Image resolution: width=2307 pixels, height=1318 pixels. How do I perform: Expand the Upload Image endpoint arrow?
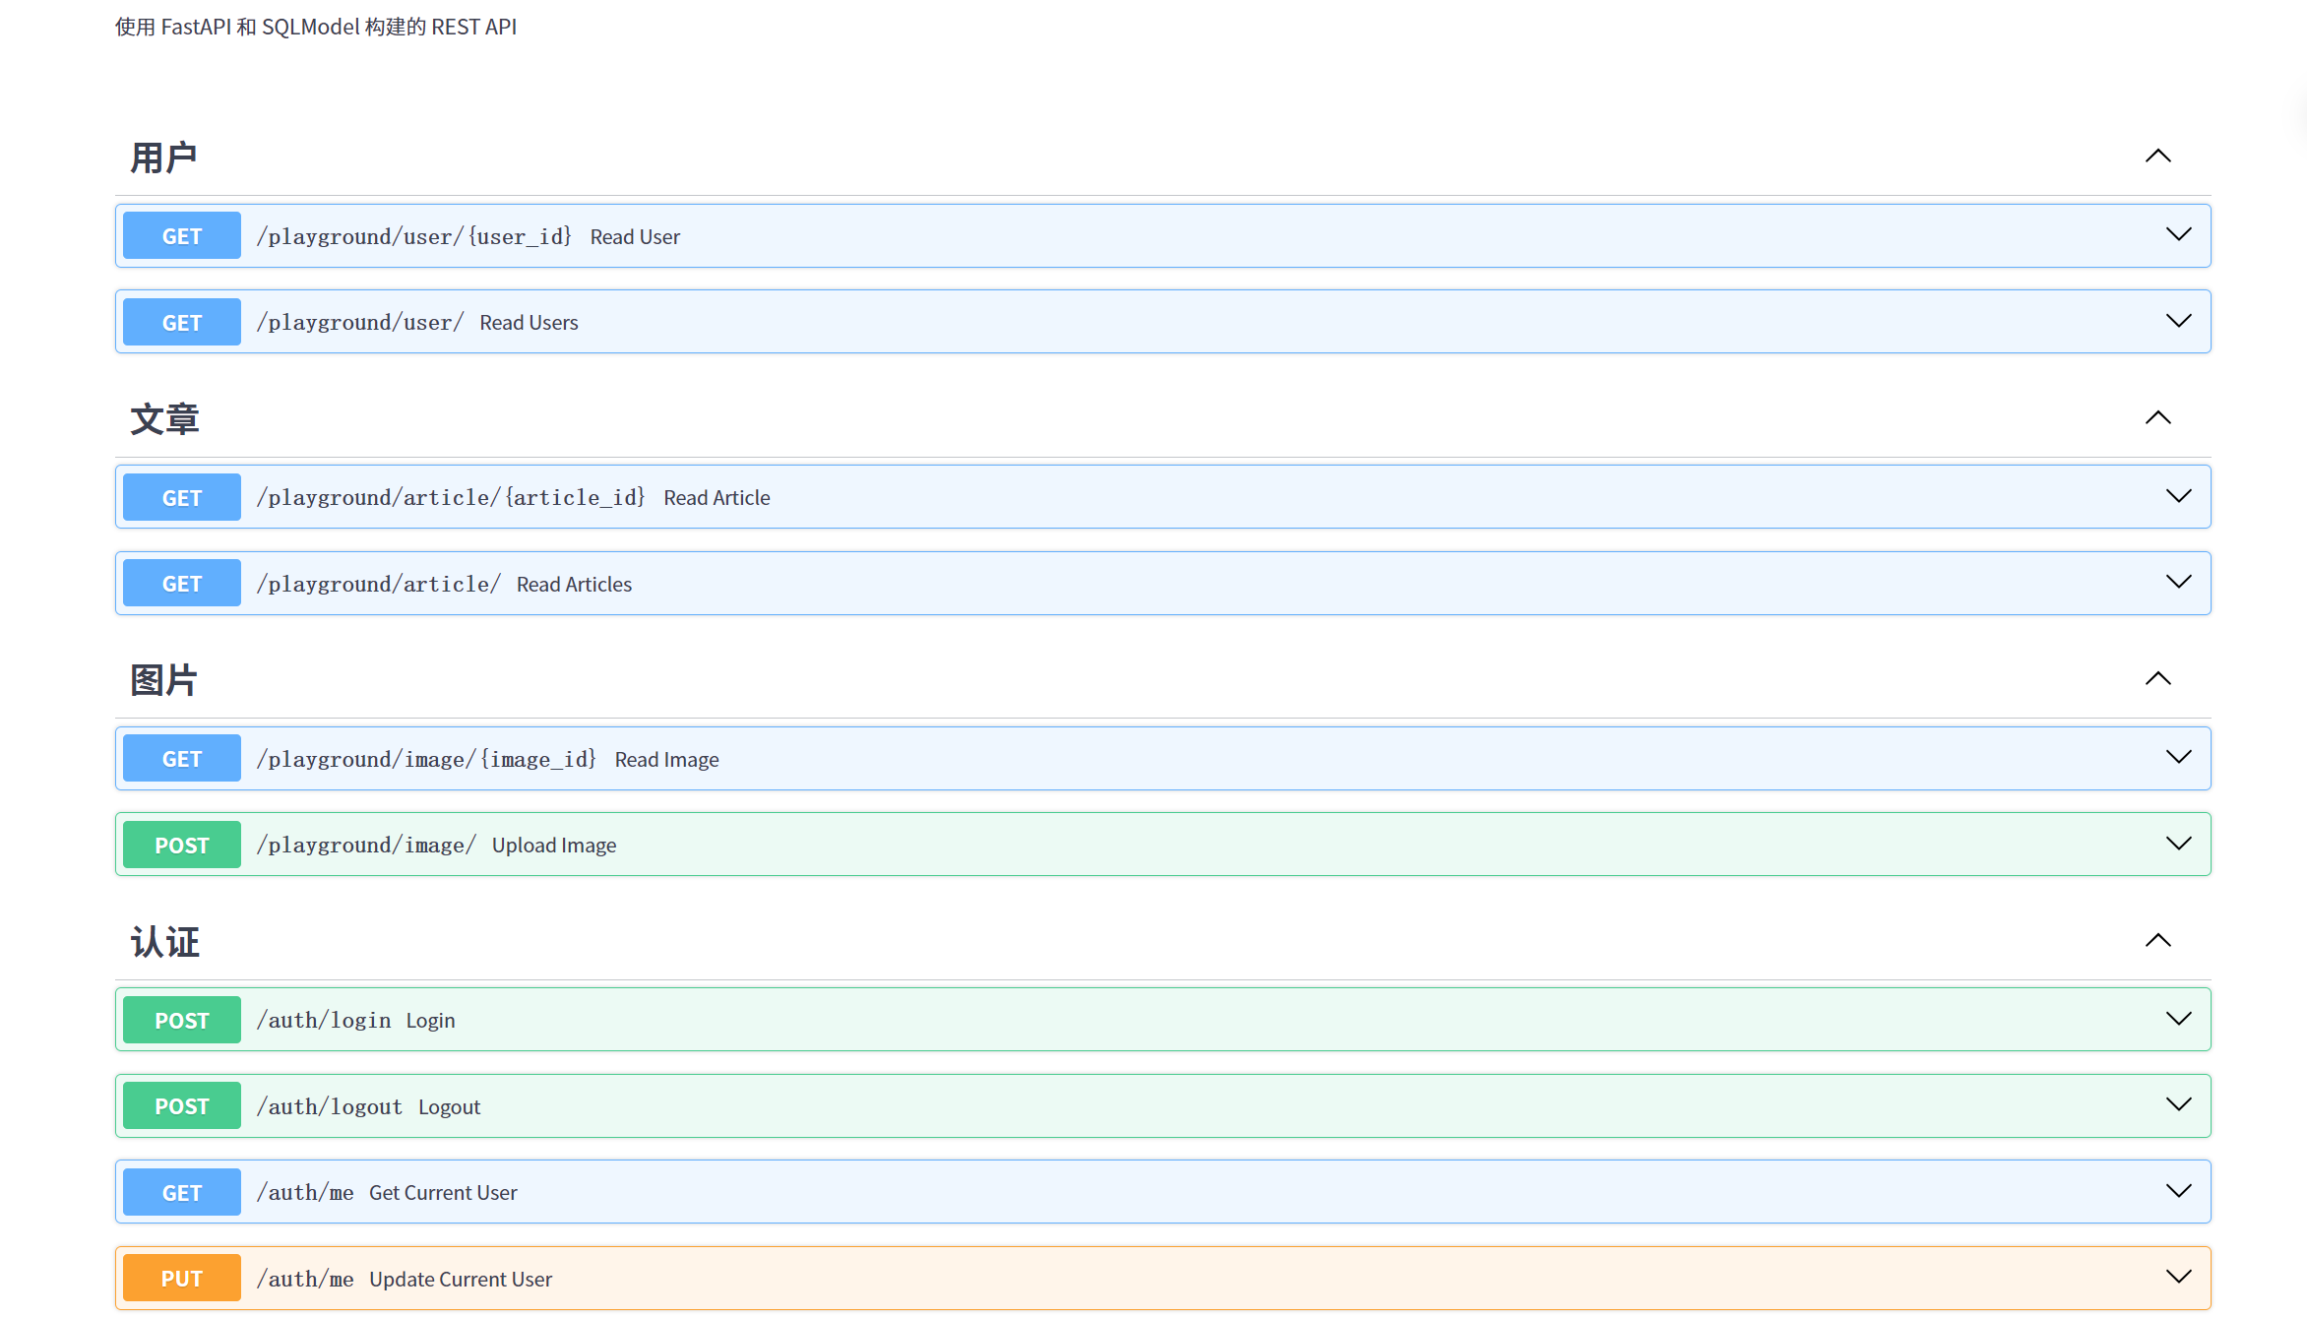click(x=2178, y=845)
